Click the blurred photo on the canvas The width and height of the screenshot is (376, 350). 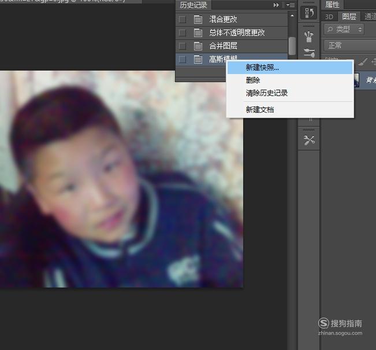pyautogui.click(x=121, y=179)
